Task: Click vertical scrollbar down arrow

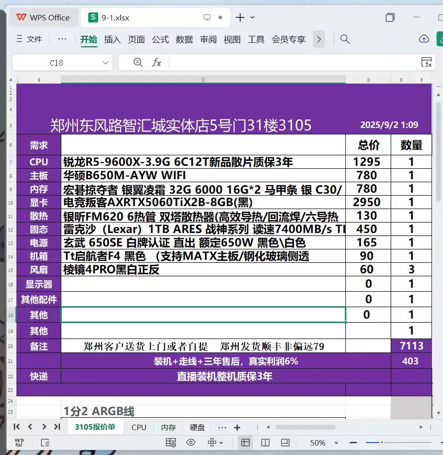Action: [x=439, y=413]
